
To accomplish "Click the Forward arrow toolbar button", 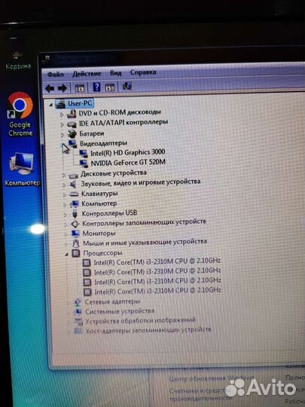I will pos(63,88).
